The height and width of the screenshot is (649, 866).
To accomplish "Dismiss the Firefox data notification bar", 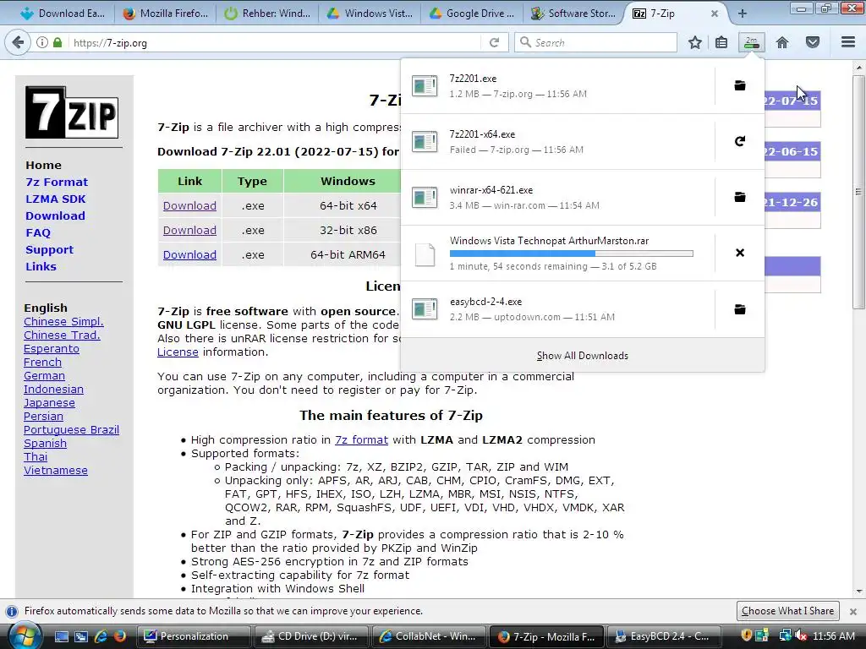I will [x=852, y=612].
